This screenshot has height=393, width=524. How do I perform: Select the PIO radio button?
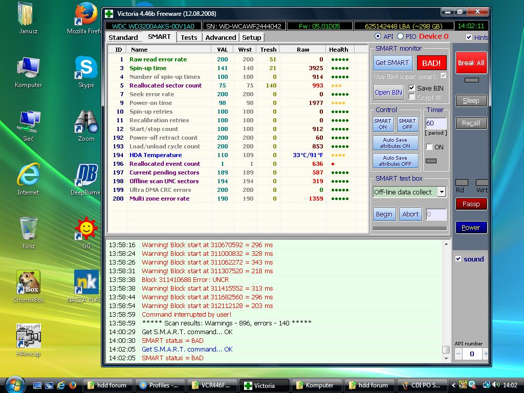(x=400, y=36)
